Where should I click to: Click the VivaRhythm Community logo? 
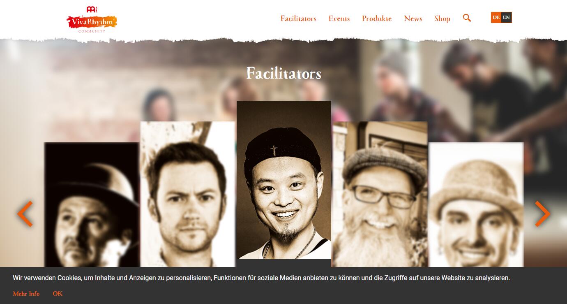(92, 20)
